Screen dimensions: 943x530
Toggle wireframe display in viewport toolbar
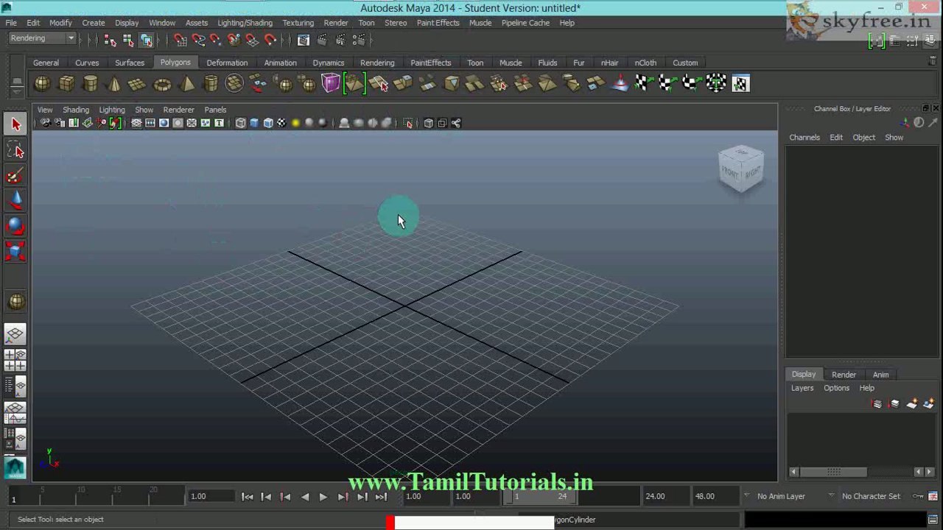[240, 123]
